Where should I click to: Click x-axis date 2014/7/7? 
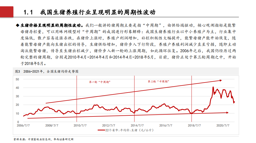[x=137, y=125]
